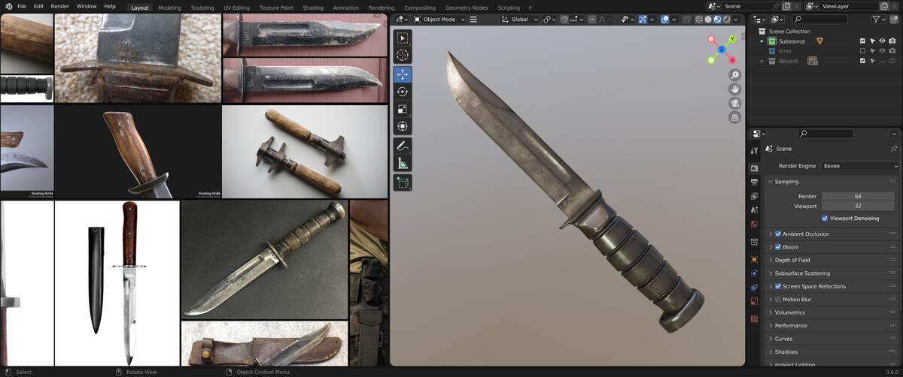This screenshot has height=377, width=903.
Task: Switch to the Shading workspace tab
Action: (x=312, y=8)
